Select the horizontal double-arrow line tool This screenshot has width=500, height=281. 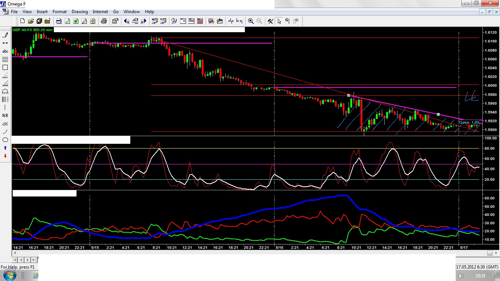pyautogui.click(x=5, y=43)
